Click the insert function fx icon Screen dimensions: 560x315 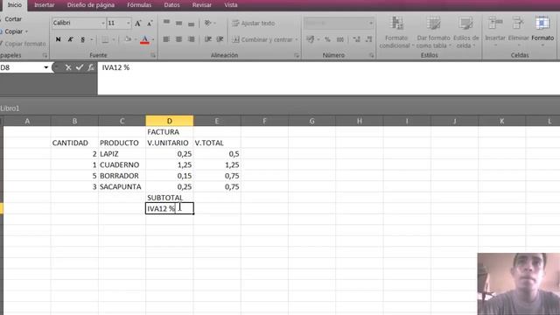[x=91, y=67]
